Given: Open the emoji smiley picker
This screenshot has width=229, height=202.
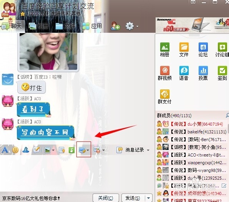Looking at the screenshot, I should (x=15, y=150).
